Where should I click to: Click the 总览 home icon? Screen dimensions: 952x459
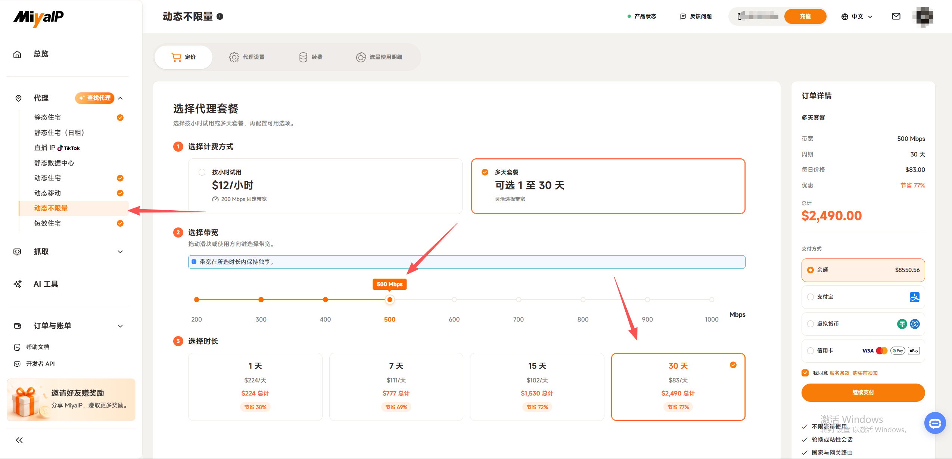tap(17, 54)
